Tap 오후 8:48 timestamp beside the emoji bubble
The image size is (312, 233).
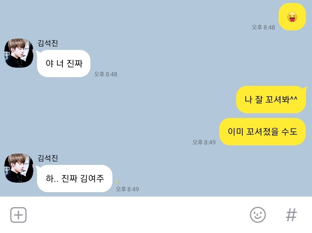click(x=263, y=27)
